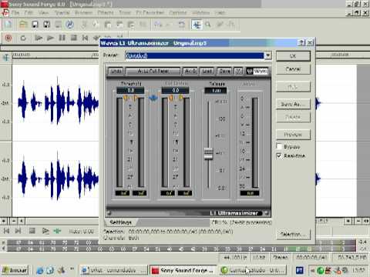Click the New file toolbar icon

(8, 25)
